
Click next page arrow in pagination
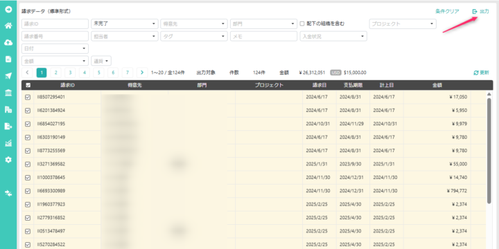point(142,73)
